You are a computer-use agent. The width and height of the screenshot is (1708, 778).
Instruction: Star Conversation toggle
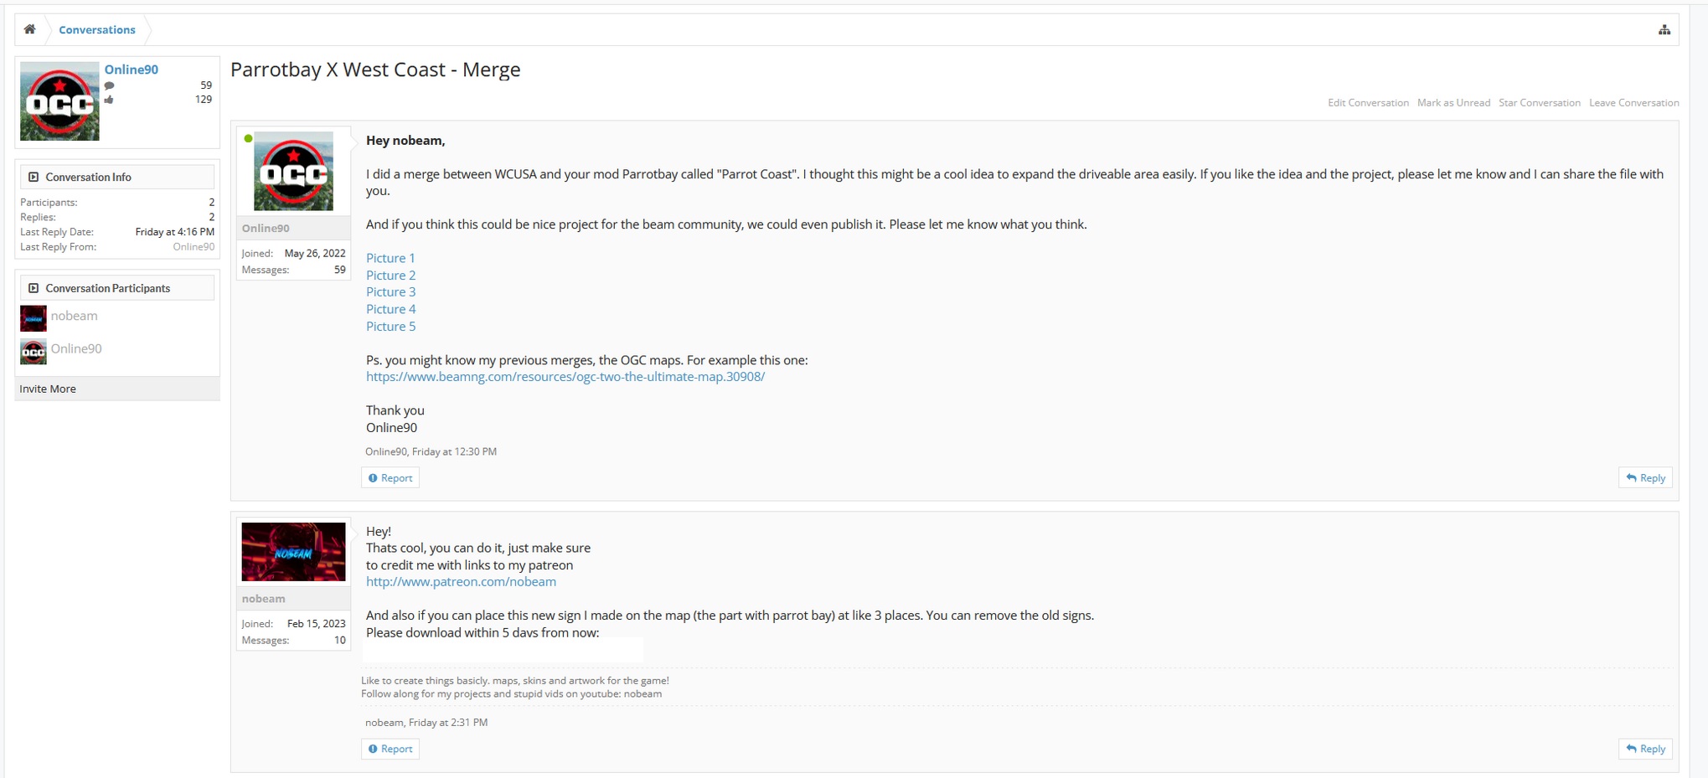click(x=1539, y=103)
